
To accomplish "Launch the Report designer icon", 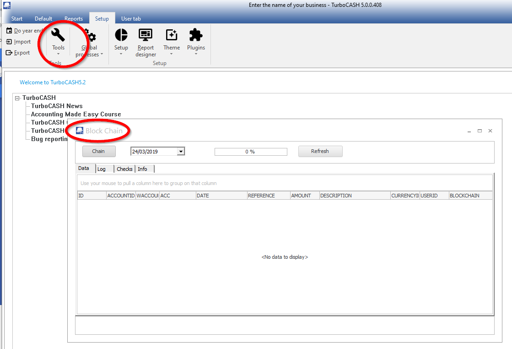I will click(x=146, y=35).
